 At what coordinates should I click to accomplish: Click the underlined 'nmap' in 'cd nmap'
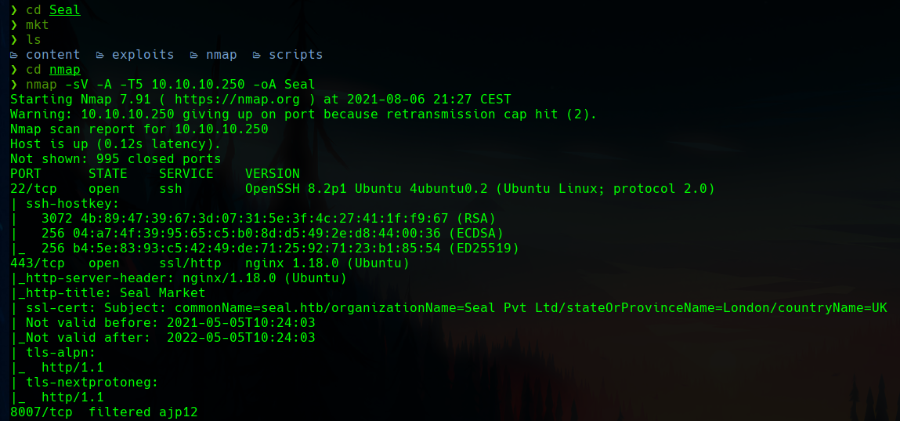[x=64, y=70]
